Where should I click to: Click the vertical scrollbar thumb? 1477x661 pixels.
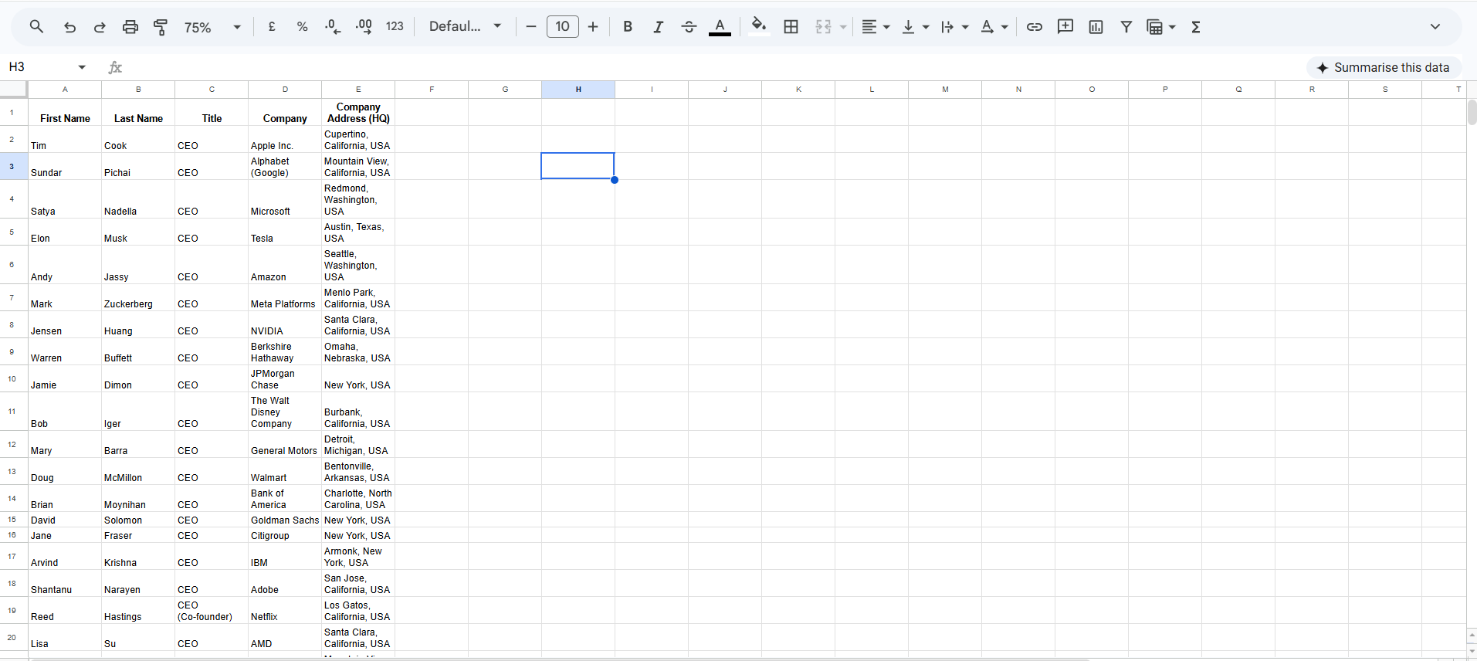point(1472,112)
